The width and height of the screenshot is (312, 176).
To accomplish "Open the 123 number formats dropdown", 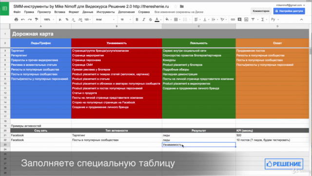I will tap(88, 20).
